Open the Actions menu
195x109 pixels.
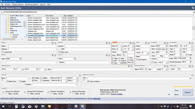click(x=8, y=4)
